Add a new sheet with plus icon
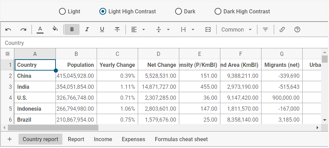The height and width of the screenshot is (148, 329). pyautogui.click(x=10, y=139)
